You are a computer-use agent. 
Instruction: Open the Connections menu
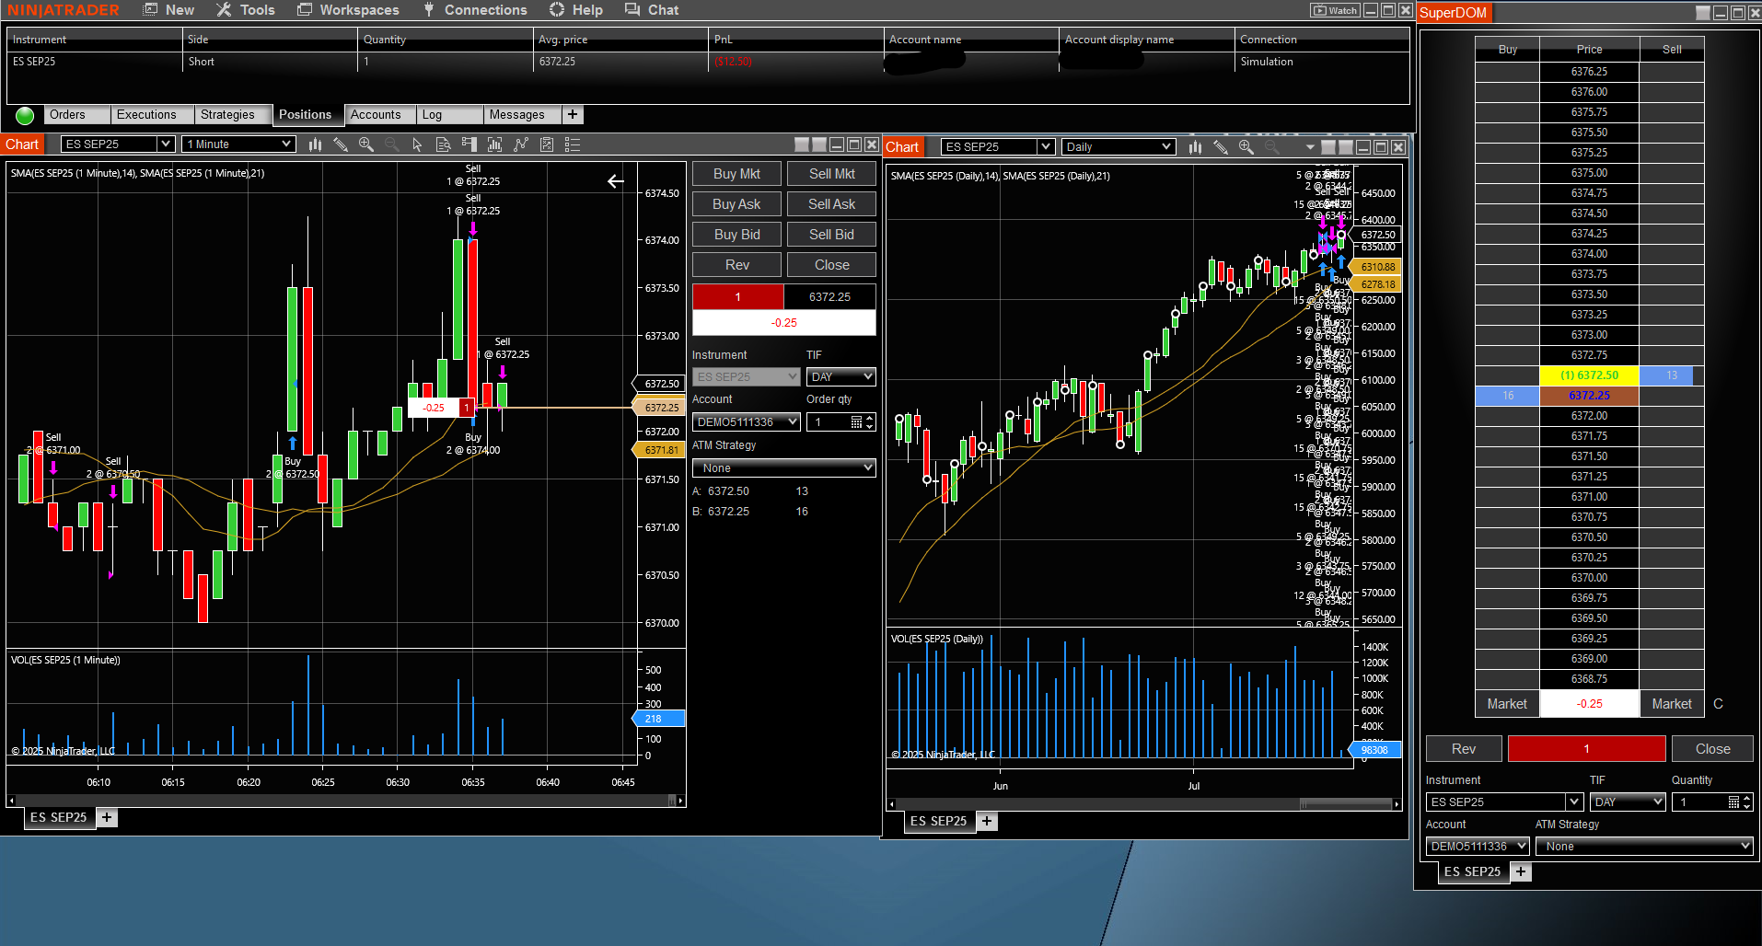click(x=475, y=10)
